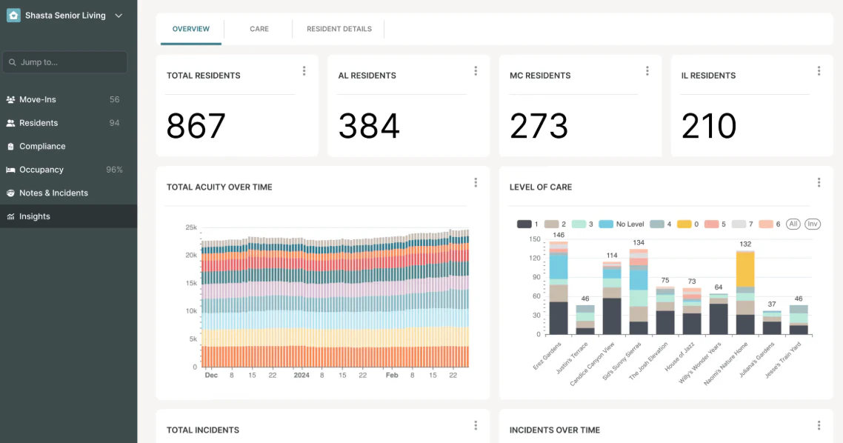Select the Insights chart icon
Image resolution: width=843 pixels, height=443 pixels.
click(x=11, y=216)
